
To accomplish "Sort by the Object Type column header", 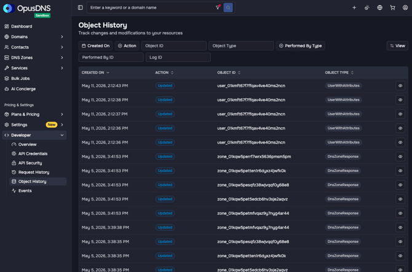I will coord(339,72).
